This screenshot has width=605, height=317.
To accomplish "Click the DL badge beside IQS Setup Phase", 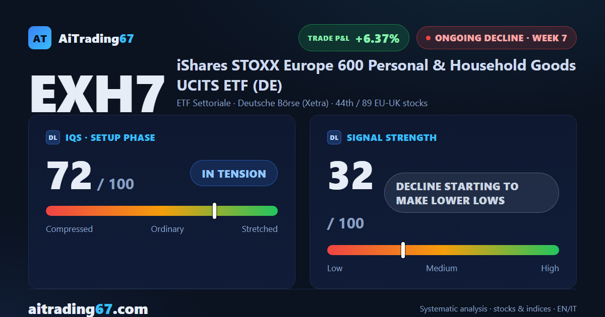I will [53, 137].
